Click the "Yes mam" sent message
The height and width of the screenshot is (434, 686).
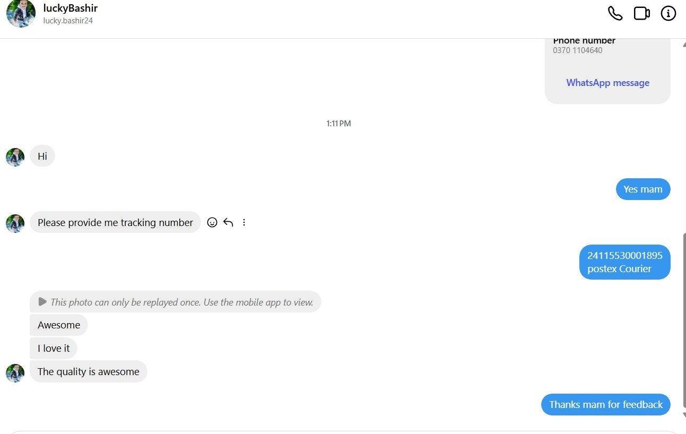click(x=642, y=189)
